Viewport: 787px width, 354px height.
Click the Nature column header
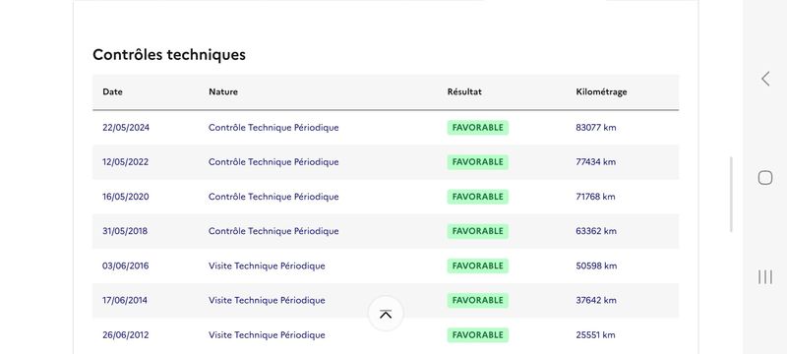coord(223,91)
